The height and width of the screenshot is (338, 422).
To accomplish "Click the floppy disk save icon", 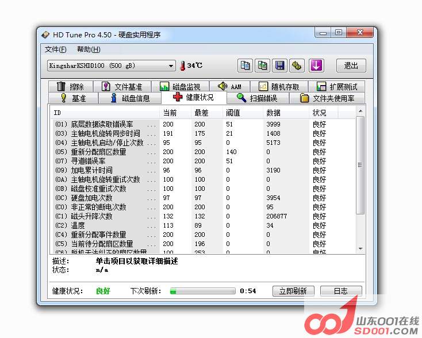I will point(280,66).
